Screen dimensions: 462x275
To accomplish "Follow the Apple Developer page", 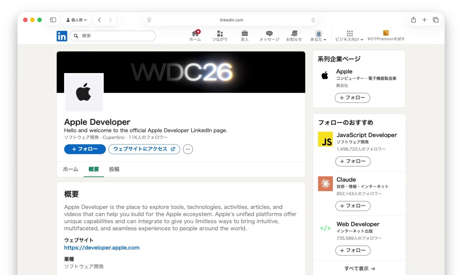I will 85,149.
